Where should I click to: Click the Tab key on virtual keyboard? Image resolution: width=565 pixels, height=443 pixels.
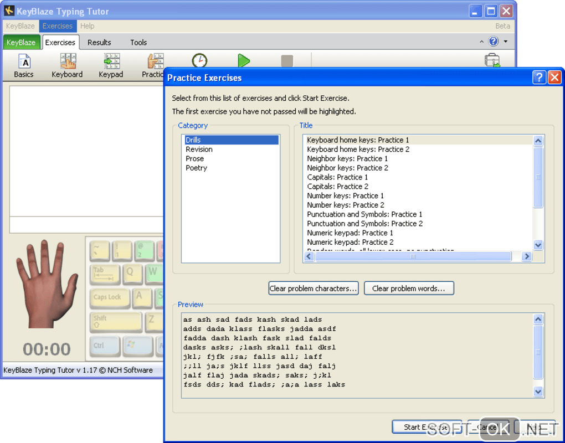pos(105,275)
